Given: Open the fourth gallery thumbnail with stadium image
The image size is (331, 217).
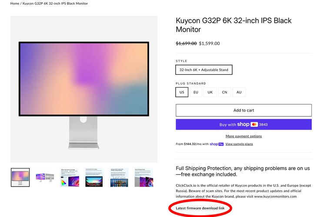Looking at the screenshot, I should [94, 178].
